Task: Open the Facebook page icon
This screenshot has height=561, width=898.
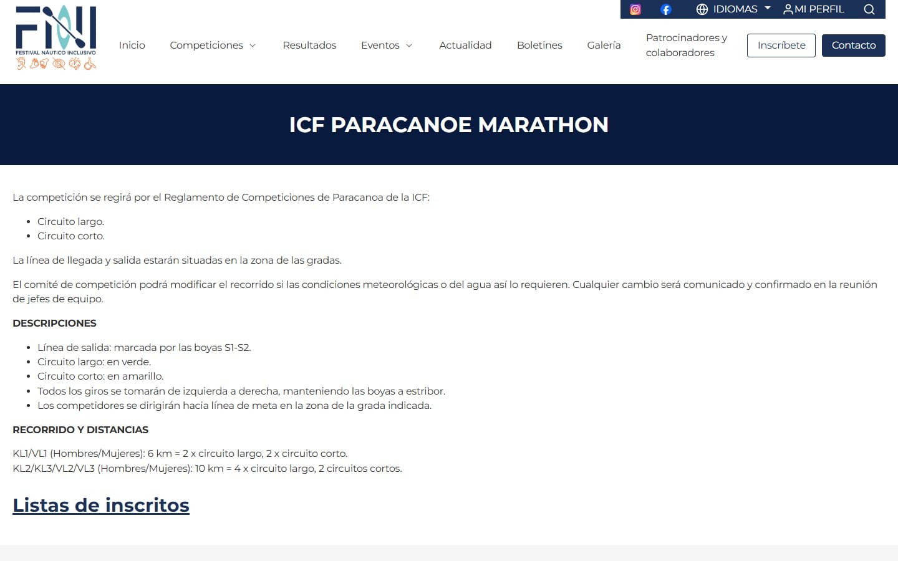Action: tap(666, 9)
